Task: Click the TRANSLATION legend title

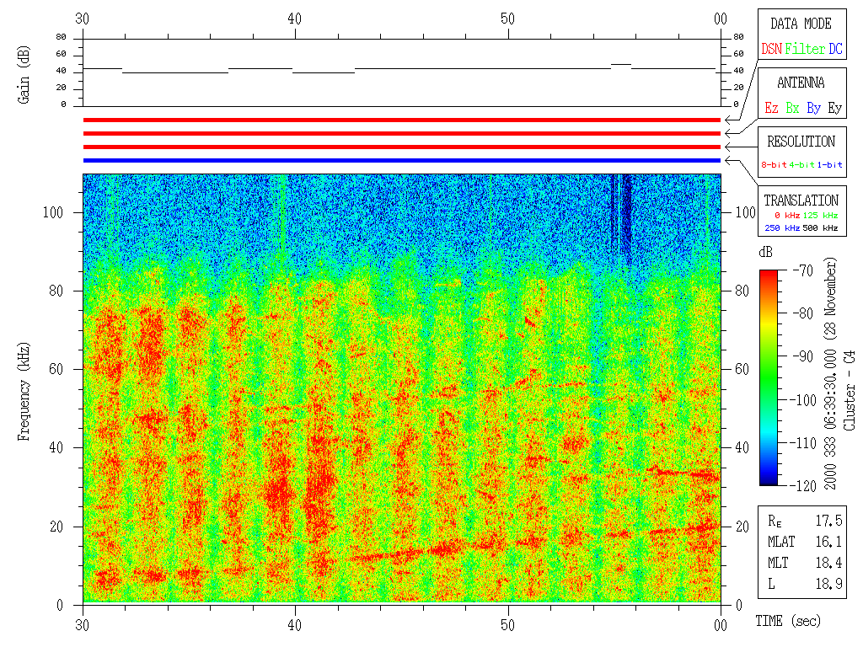Action: pyautogui.click(x=801, y=201)
